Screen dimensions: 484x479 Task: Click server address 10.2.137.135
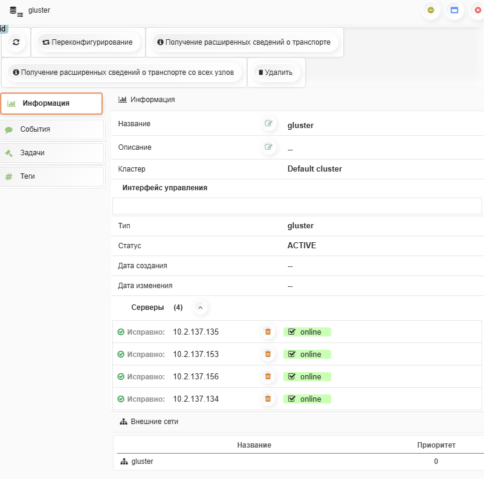tap(196, 332)
